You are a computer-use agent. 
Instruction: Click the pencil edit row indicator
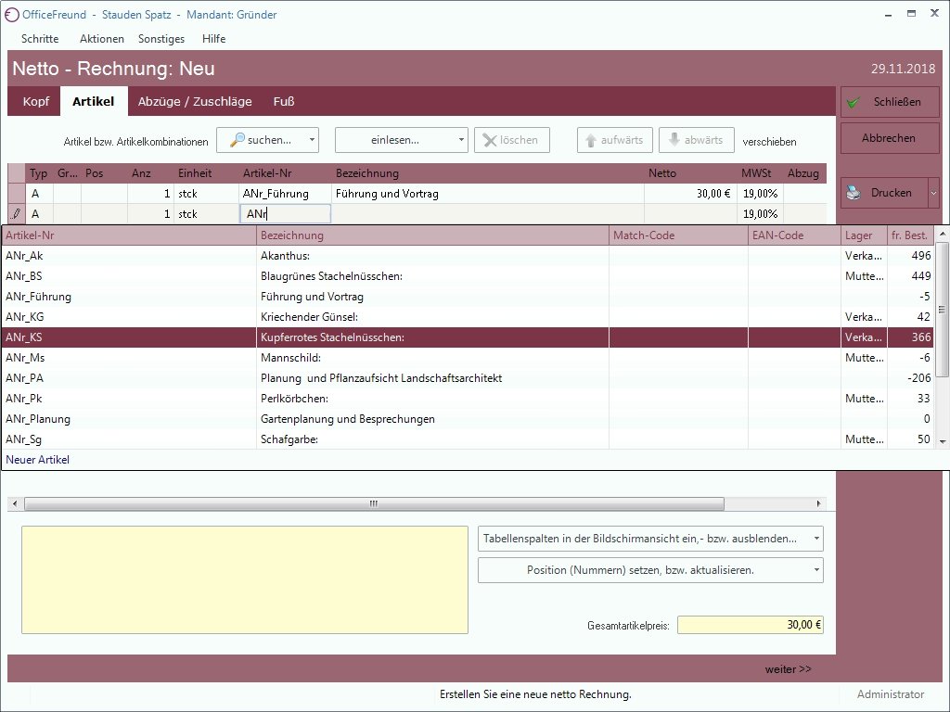click(16, 214)
